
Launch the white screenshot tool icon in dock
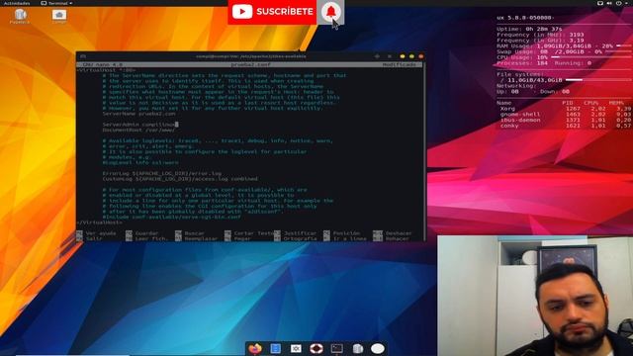pyautogui.click(x=296, y=348)
